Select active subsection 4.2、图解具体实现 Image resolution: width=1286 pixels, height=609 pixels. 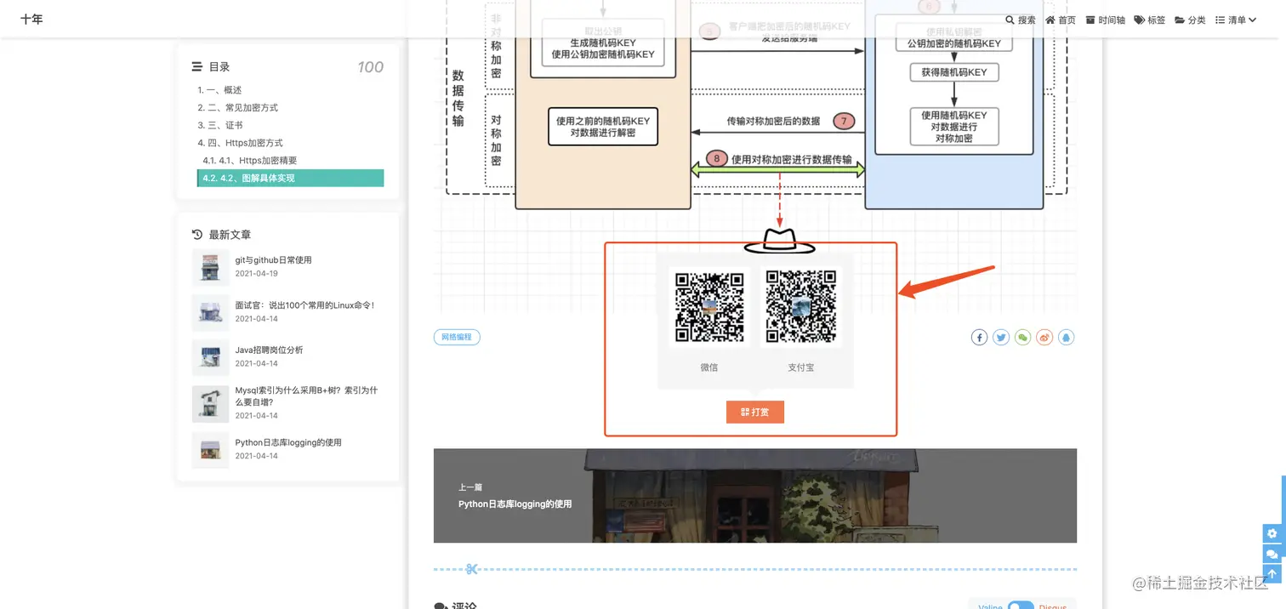(290, 178)
